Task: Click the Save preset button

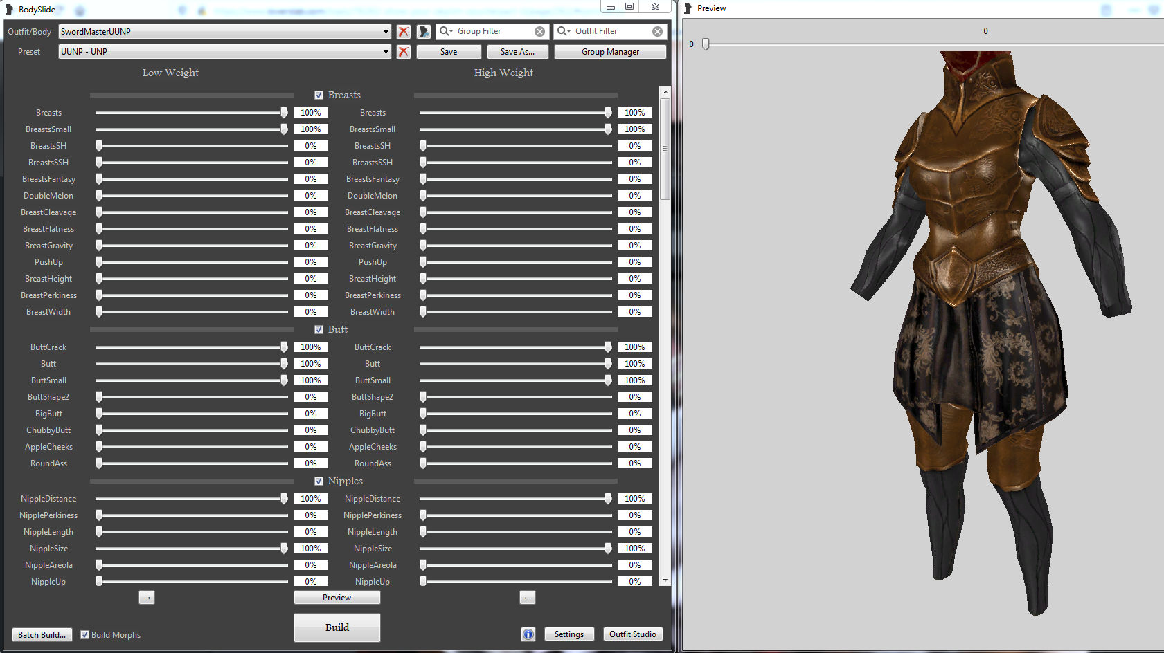Action: (449, 52)
